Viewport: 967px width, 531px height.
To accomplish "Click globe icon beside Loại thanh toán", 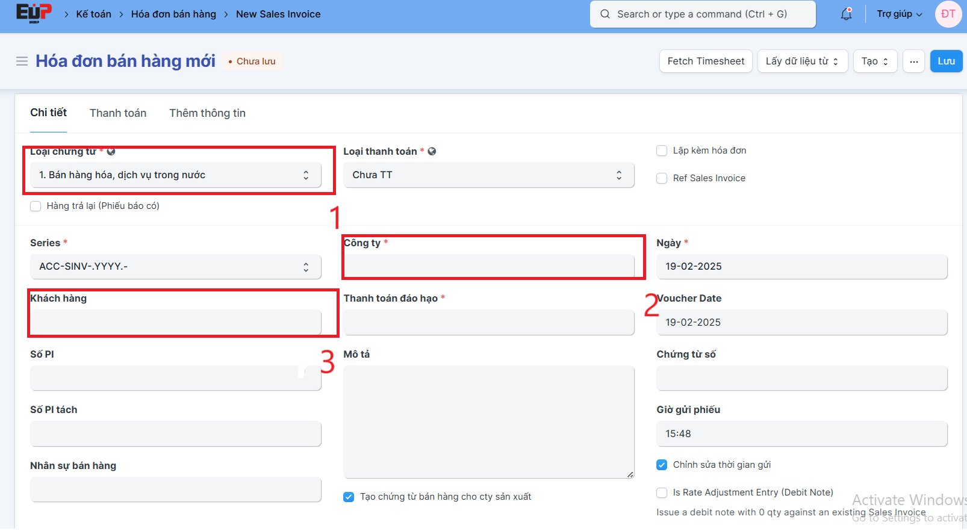I will (432, 152).
